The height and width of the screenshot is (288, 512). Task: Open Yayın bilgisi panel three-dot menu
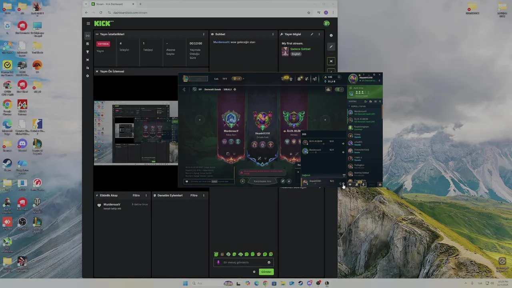point(319,34)
